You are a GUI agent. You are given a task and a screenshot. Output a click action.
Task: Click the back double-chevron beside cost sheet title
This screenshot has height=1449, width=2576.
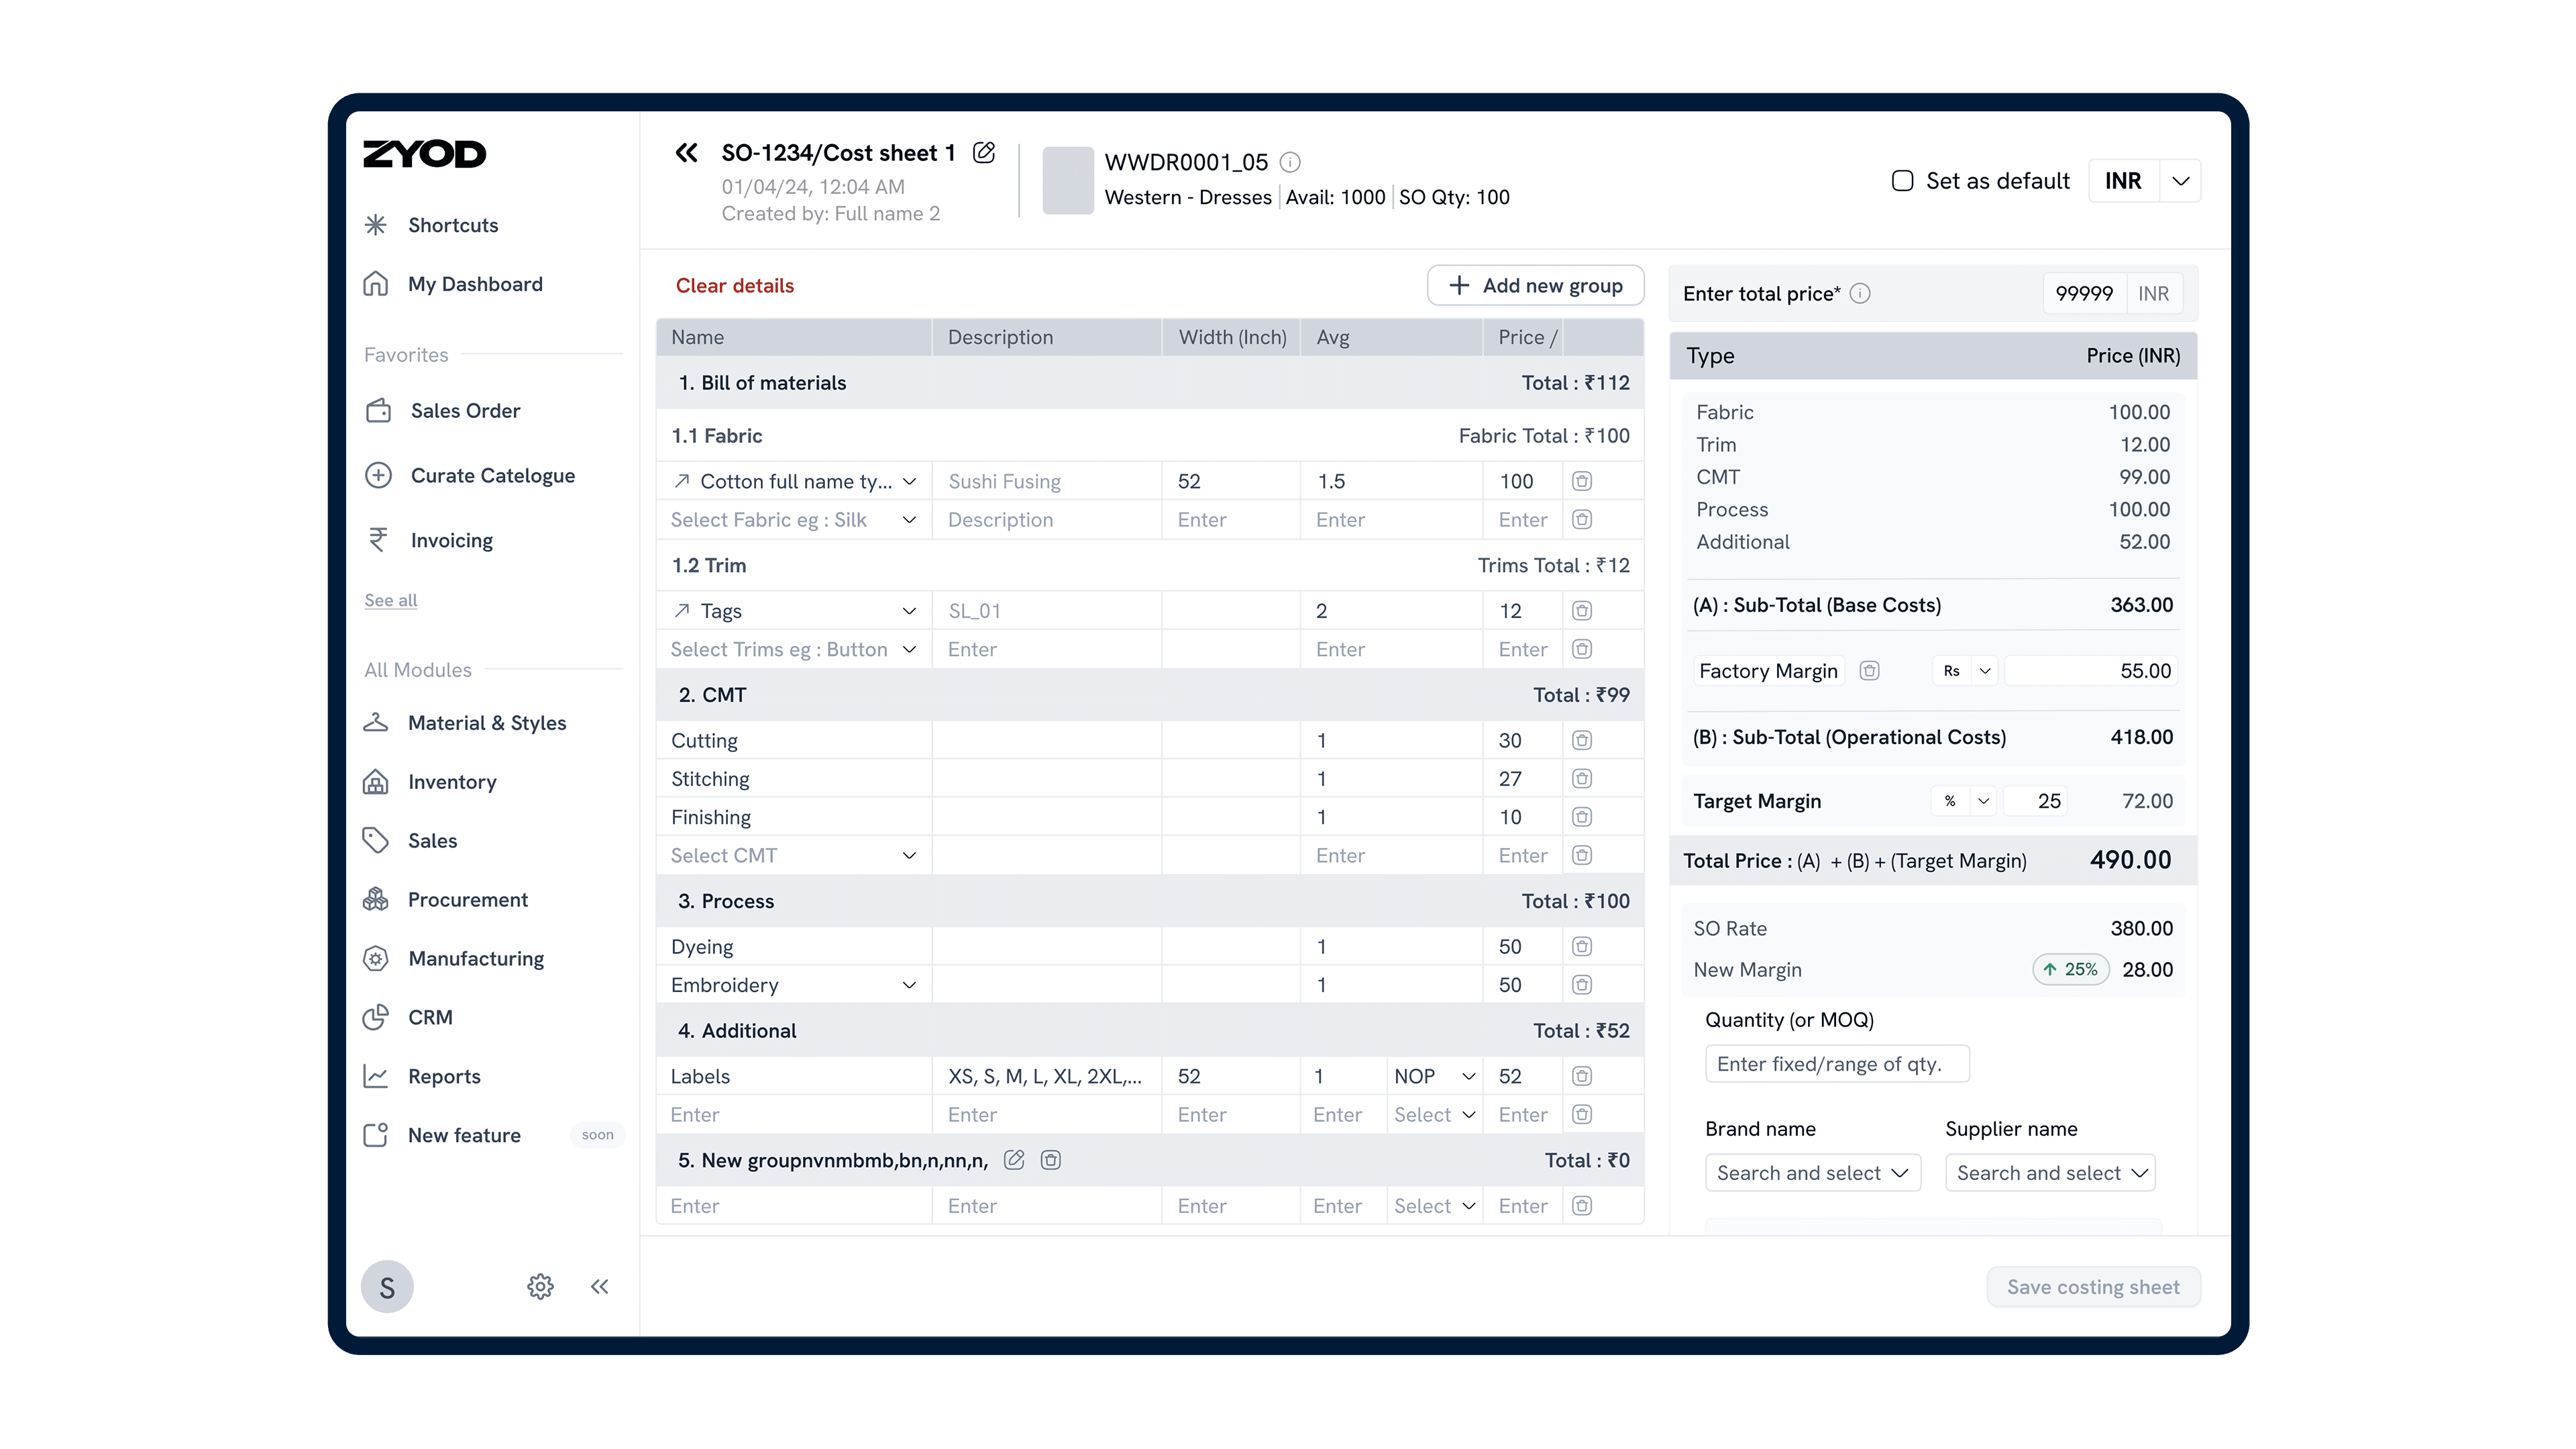(x=686, y=153)
